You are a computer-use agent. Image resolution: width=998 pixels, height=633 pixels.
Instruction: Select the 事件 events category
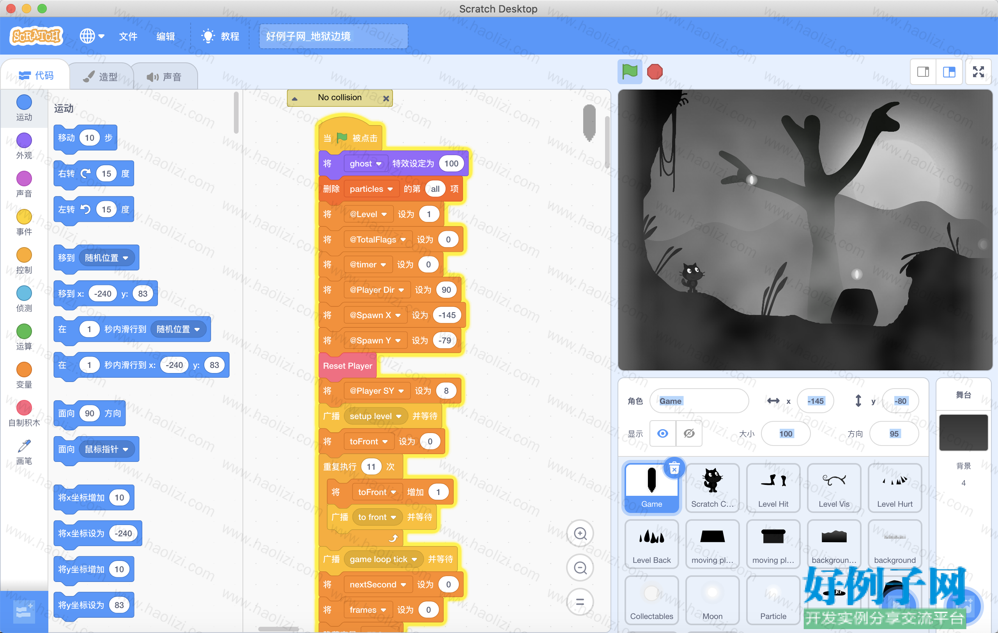[24, 223]
